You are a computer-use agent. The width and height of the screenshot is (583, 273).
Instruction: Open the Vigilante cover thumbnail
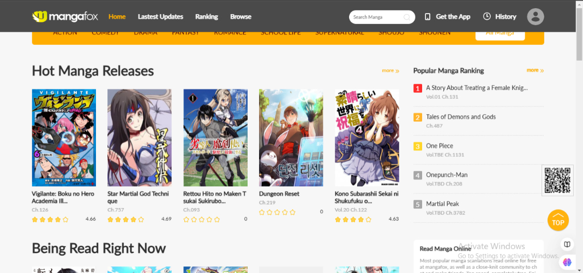click(64, 138)
